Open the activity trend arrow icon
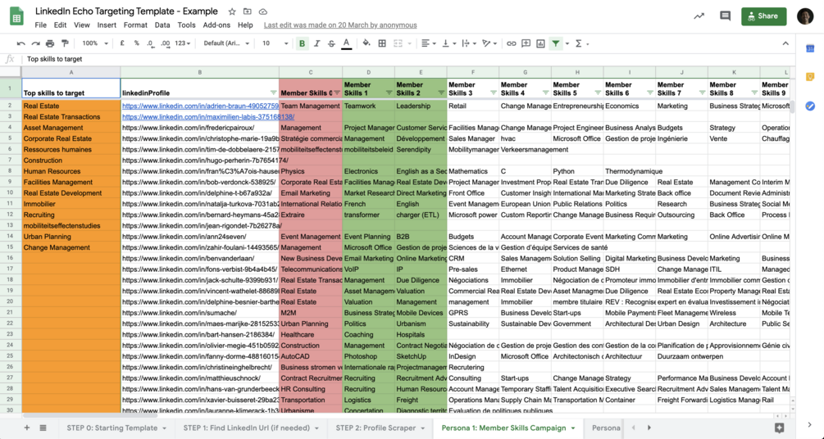 pyautogui.click(x=699, y=16)
